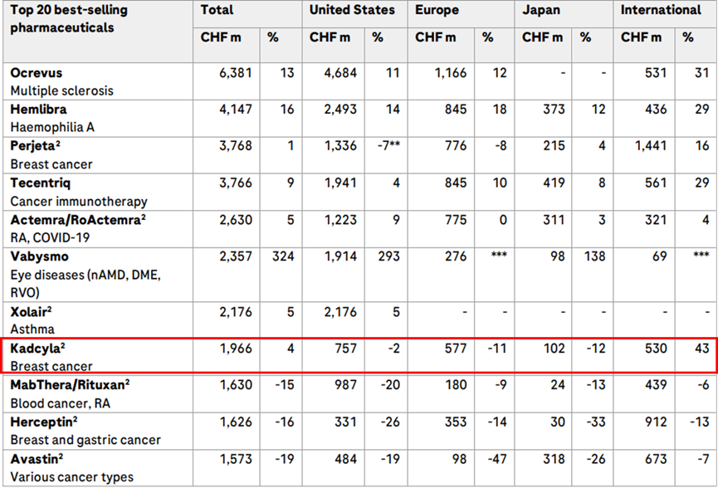The image size is (718, 488).
Task: Select the Europe column header
Action: tap(436, 10)
